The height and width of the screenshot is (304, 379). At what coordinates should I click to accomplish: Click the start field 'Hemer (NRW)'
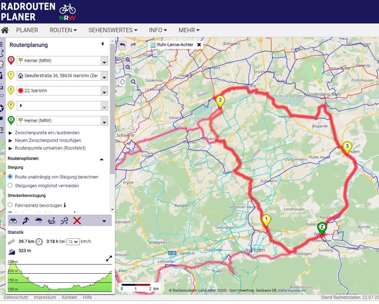pyautogui.click(x=59, y=61)
